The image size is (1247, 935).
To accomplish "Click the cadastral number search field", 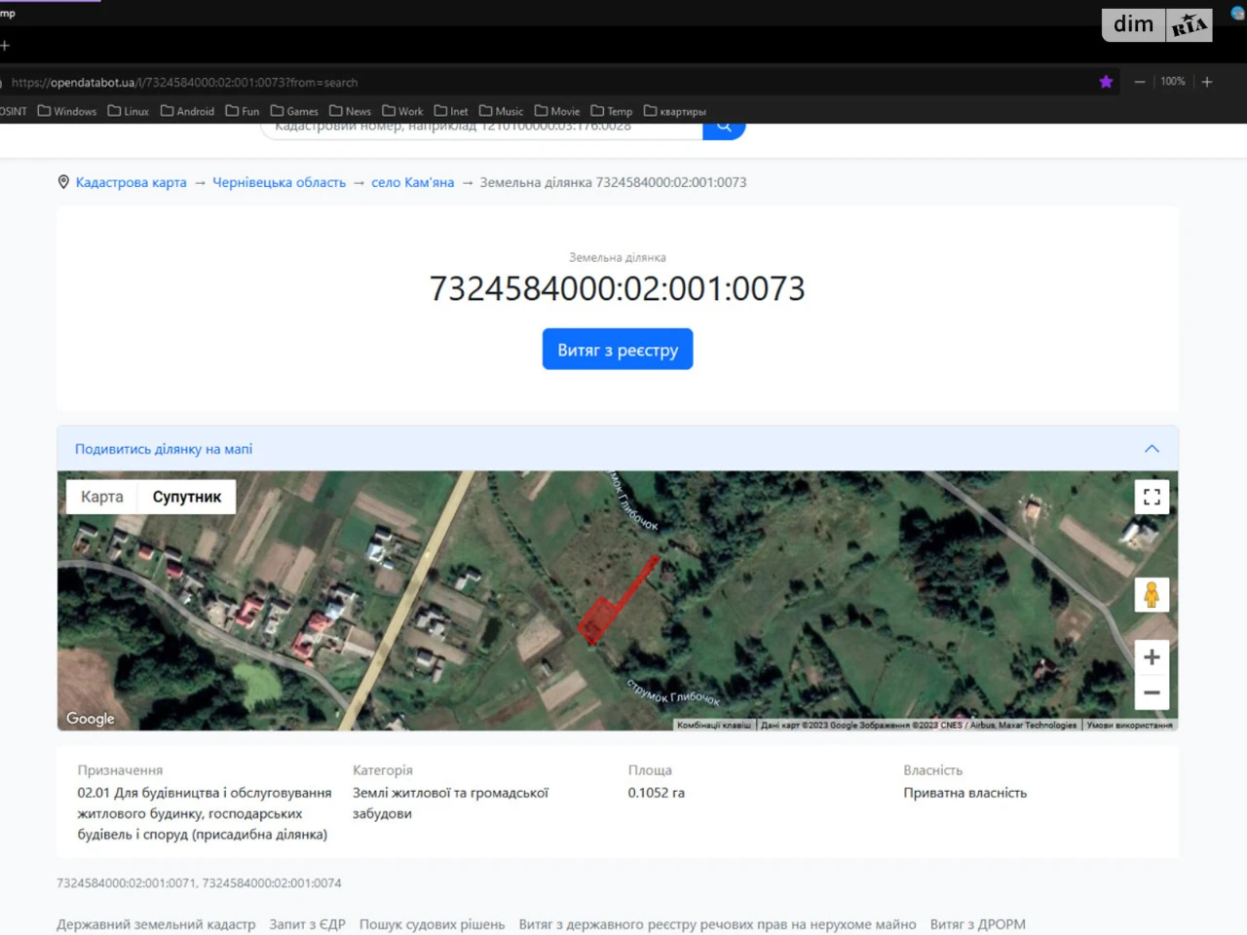I will point(482,131).
